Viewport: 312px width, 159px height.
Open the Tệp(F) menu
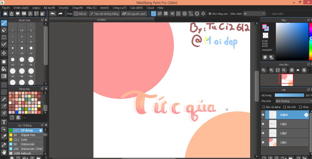(5, 8)
